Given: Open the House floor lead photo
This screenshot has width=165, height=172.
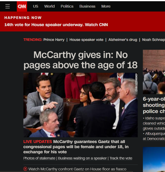Looking at the screenshot, I should pyautogui.click(x=80, y=105).
